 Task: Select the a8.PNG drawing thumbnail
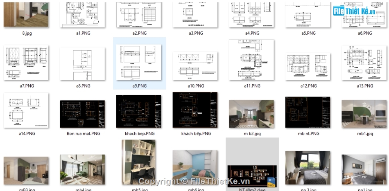tap(82, 64)
